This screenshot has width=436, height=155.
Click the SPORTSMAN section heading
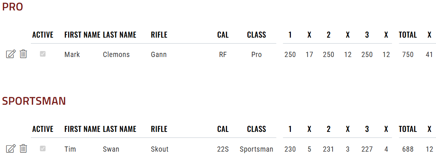coord(34,101)
